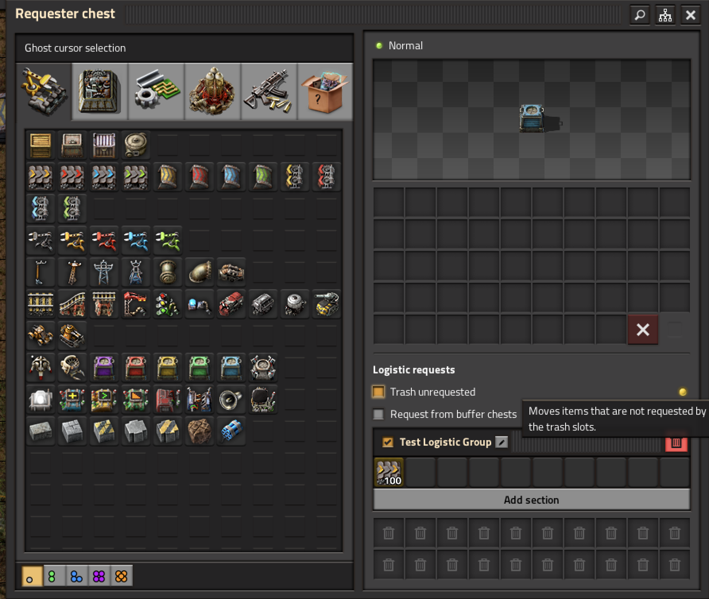Select the pump item
The image size is (709, 599).
(231, 272)
